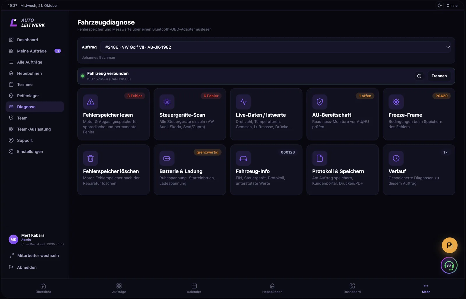Toggle the light/dark theme sun icon

pos(439,6)
